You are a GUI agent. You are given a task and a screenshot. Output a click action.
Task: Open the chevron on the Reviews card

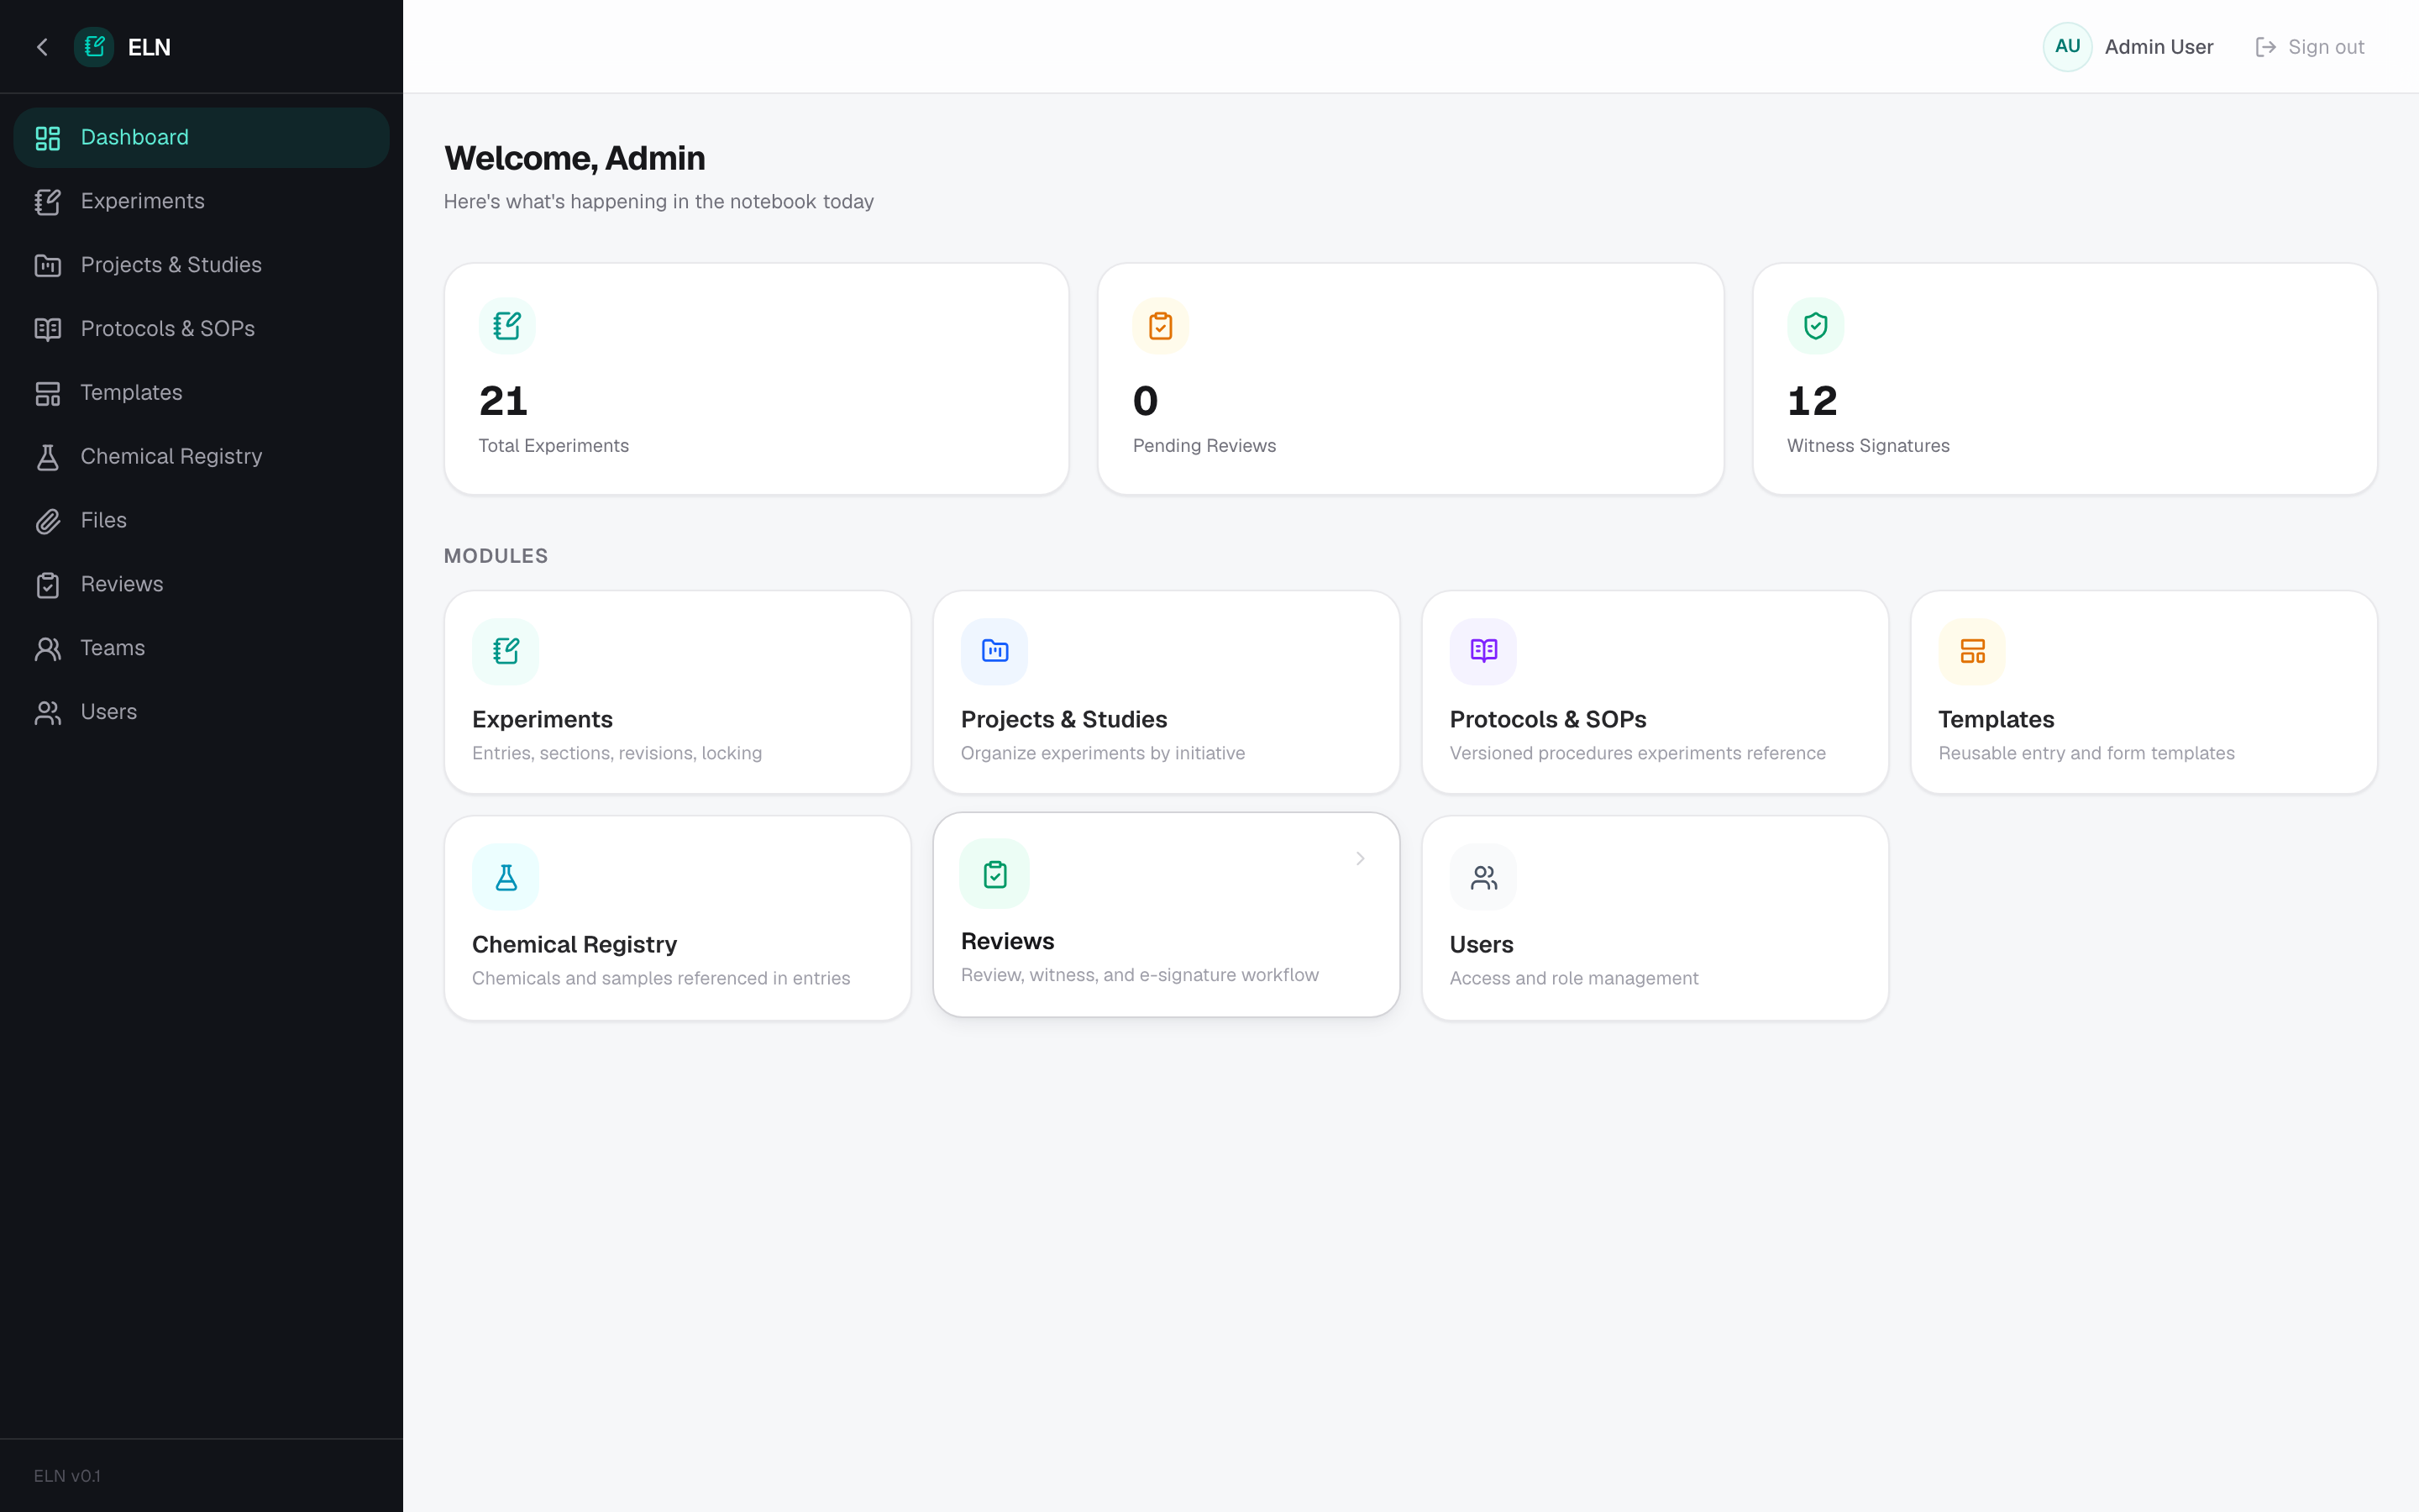tap(1361, 858)
